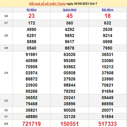Select G7 number 360
This screenshot has width=127, height=127.
coord(70,23)
